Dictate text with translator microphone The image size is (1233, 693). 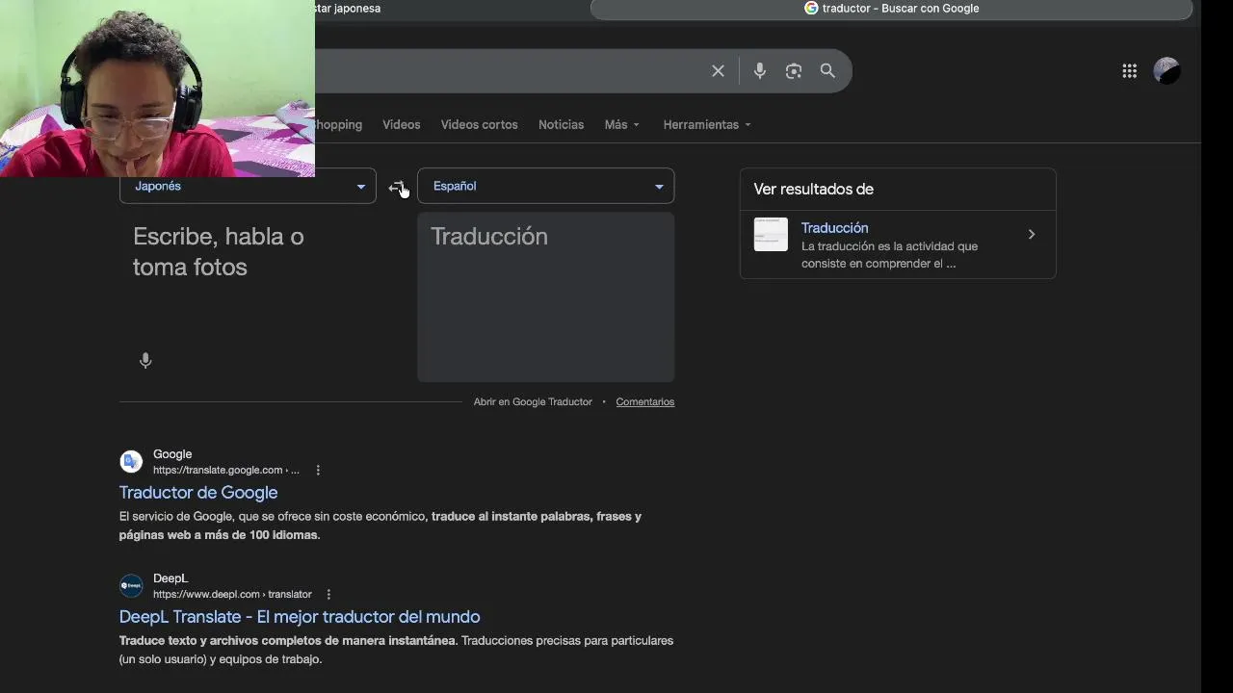145,361
